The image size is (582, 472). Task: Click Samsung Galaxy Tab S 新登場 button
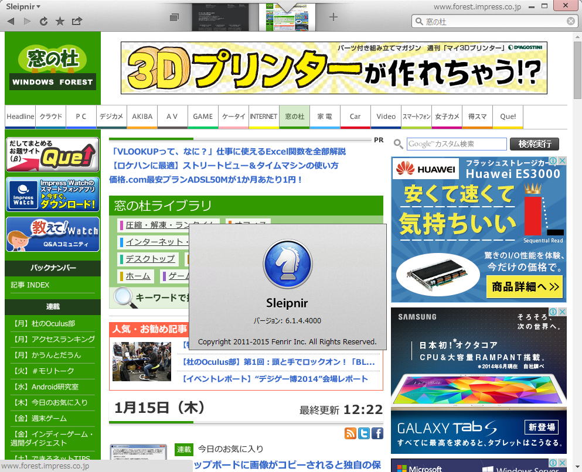coord(542,427)
